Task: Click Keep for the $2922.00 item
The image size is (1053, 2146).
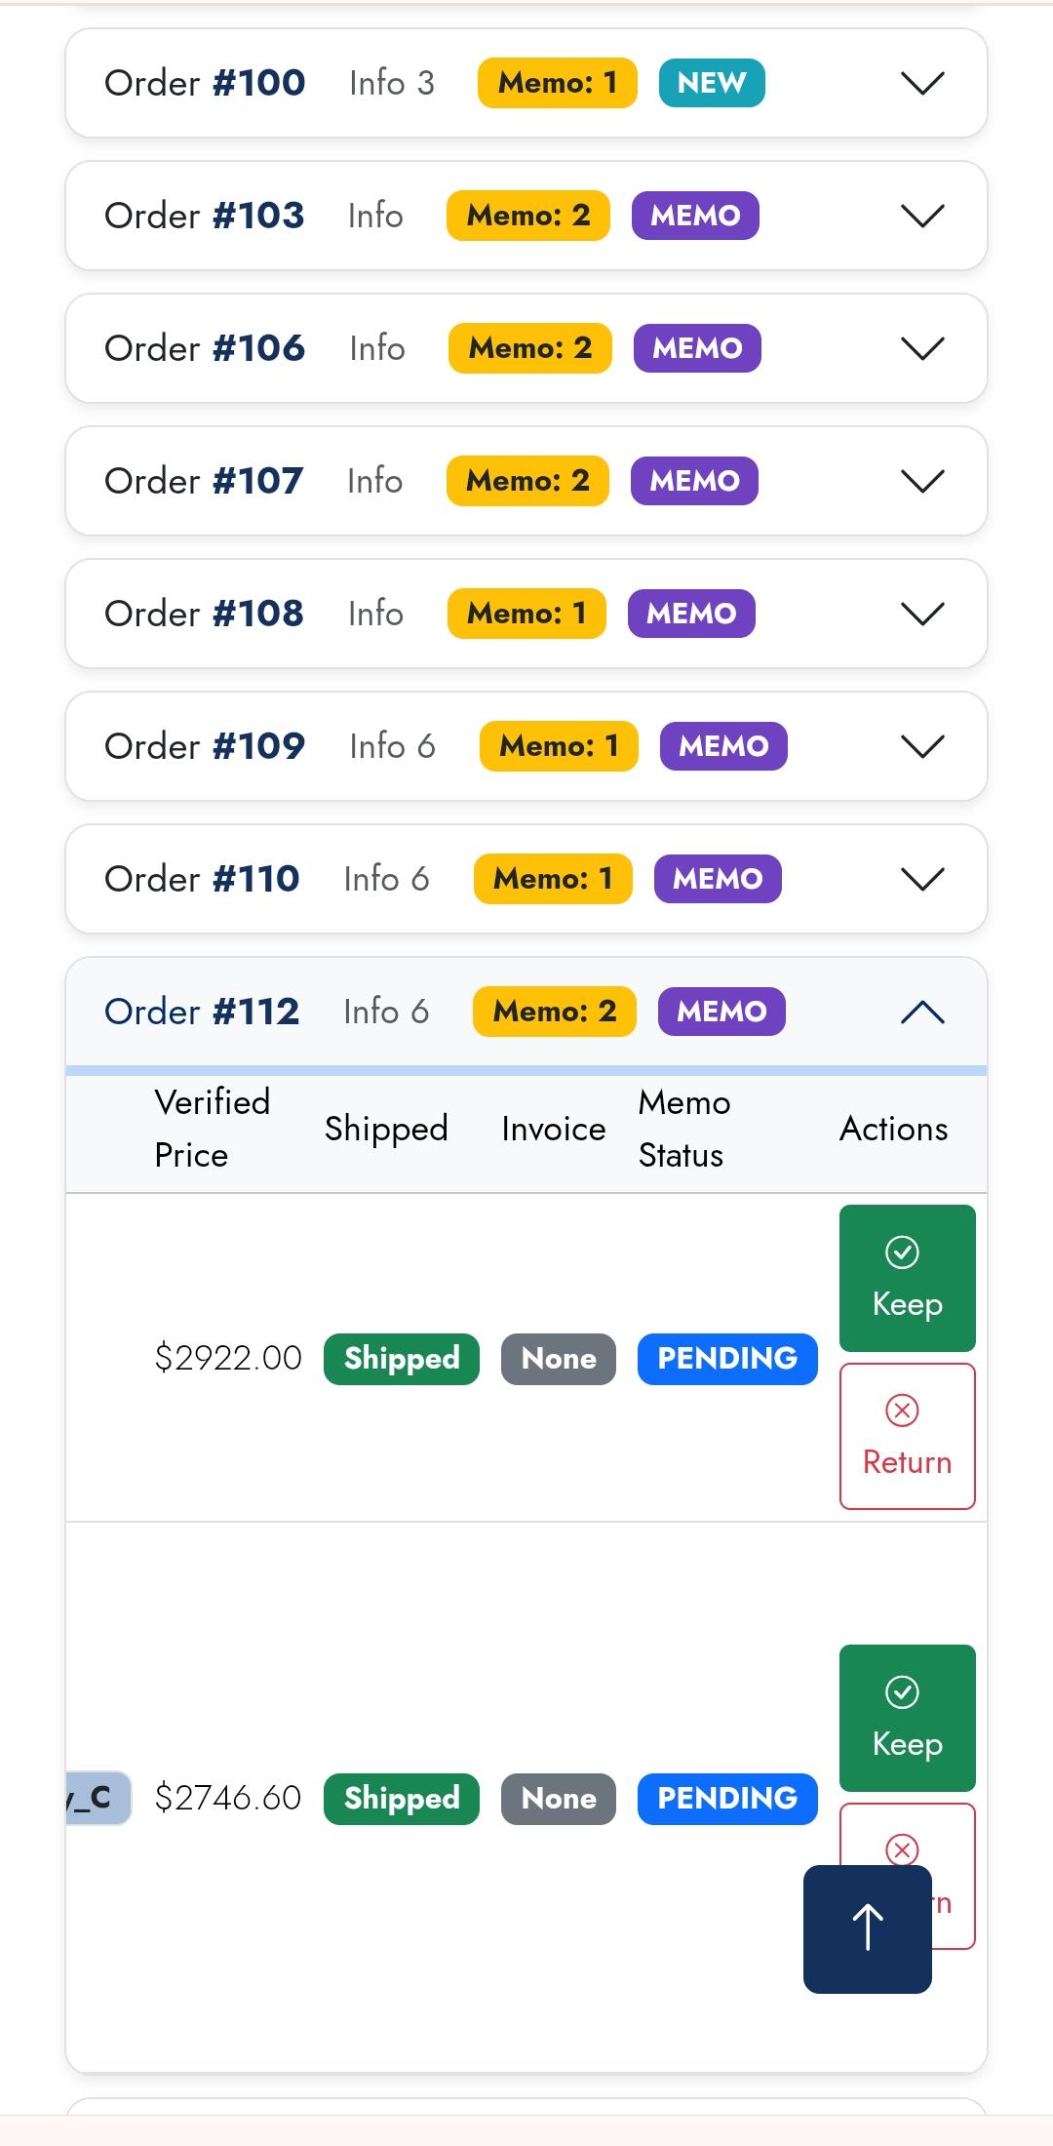Action: click(907, 1278)
